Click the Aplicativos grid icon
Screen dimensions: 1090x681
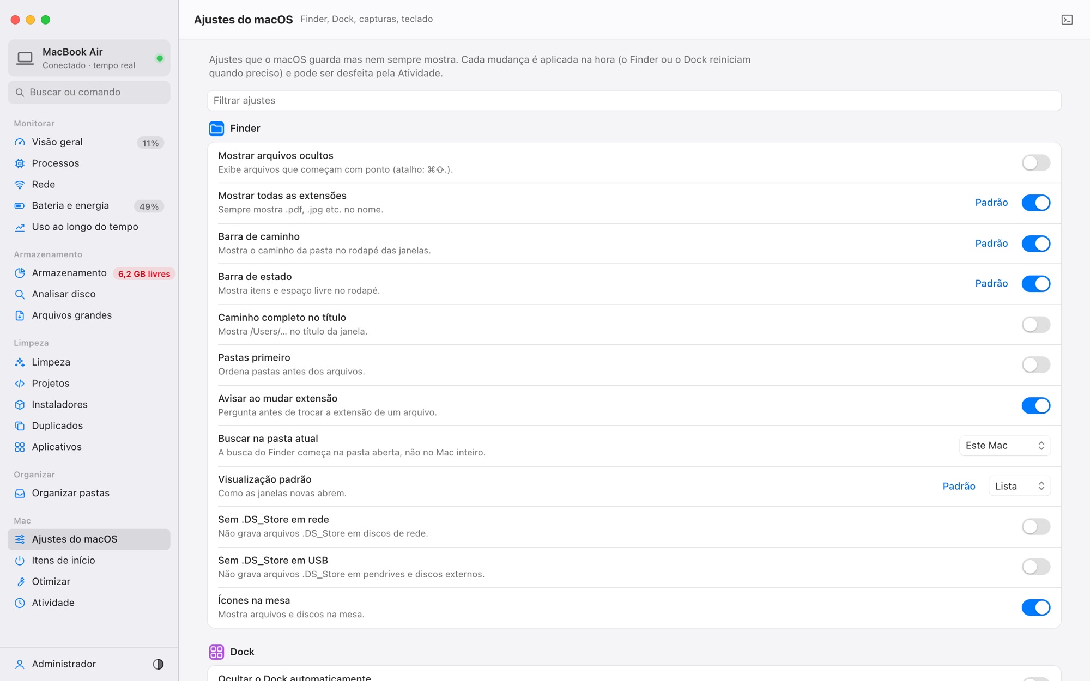[x=20, y=447]
